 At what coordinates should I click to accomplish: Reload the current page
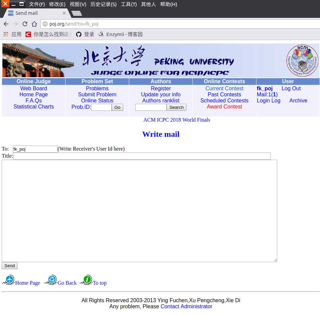[x=25, y=24]
